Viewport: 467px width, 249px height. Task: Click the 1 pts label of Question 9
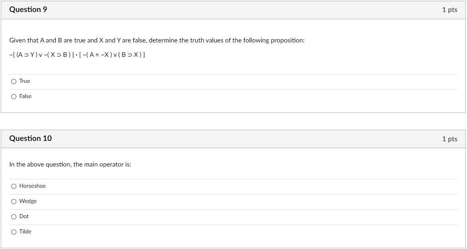pyautogui.click(x=450, y=10)
